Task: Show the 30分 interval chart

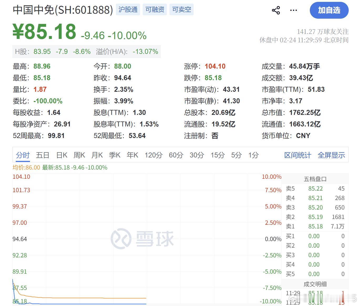Action: [x=197, y=155]
